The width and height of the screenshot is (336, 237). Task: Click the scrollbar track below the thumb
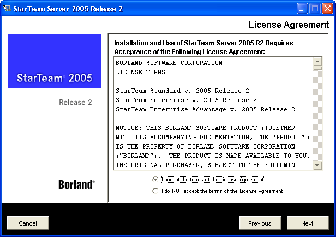click(x=317, y=120)
